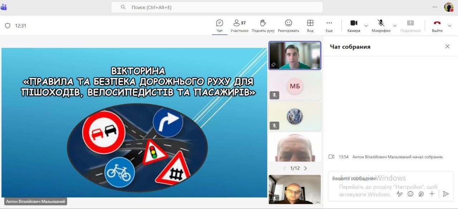The width and height of the screenshot is (458, 209).
Task: Select the МБ participant tile
Action: (295, 86)
